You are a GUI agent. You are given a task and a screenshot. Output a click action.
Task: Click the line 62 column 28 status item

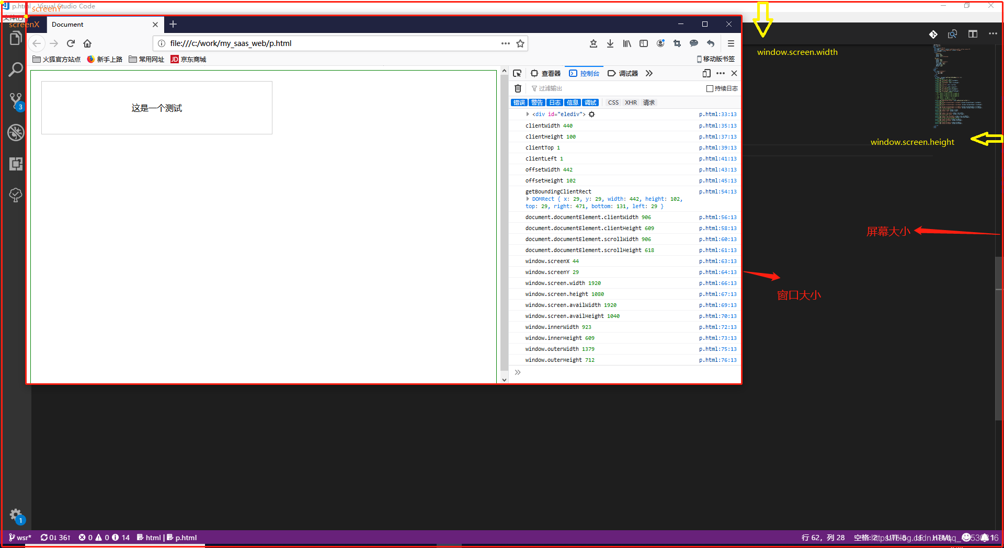(x=823, y=538)
